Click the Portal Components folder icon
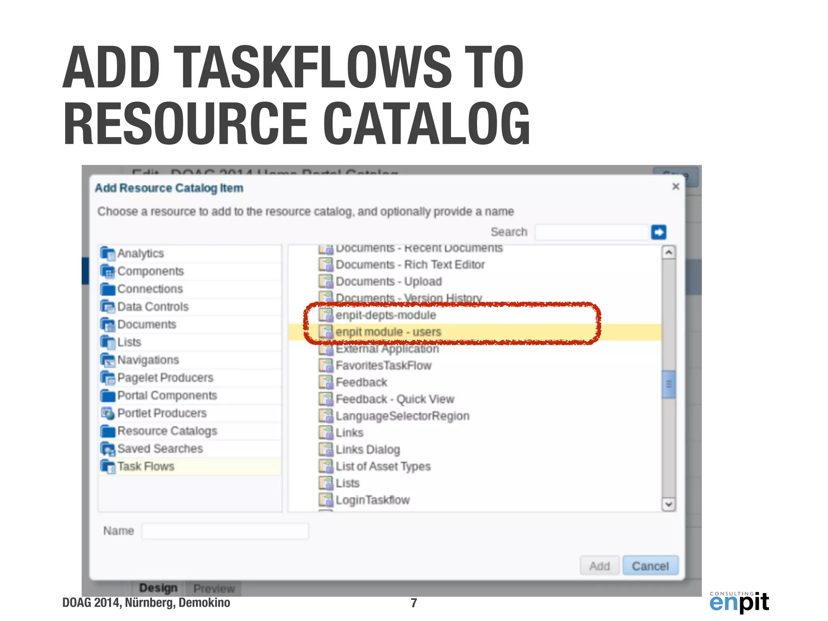The image size is (828, 621). pos(108,396)
